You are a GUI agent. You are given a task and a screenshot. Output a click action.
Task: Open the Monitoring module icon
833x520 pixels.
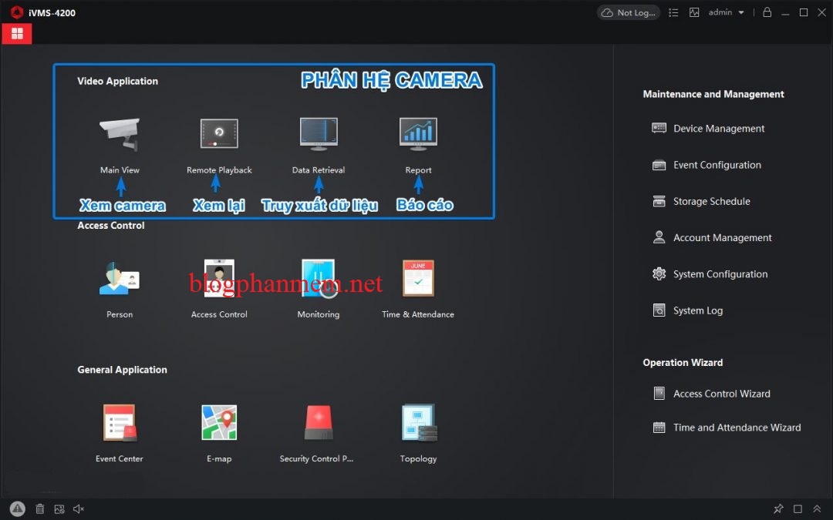coord(319,278)
